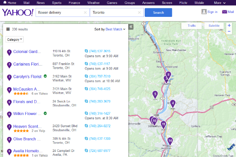Screen dimensions: 236x157
Task: Select map pin number 14
Action: tap(170, 141)
